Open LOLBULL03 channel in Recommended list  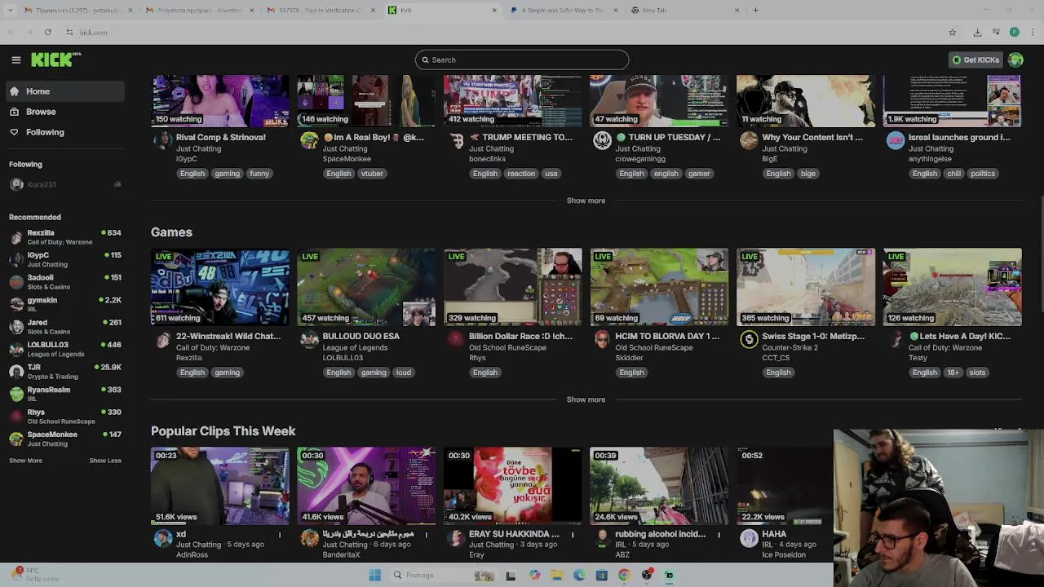65,349
